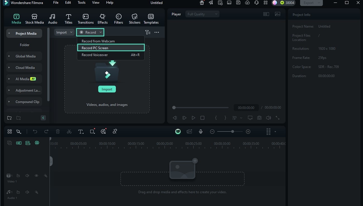Image resolution: width=363 pixels, height=206 pixels.
Task: Click the Redo icon in timeline toolbar
Action: tap(46, 131)
